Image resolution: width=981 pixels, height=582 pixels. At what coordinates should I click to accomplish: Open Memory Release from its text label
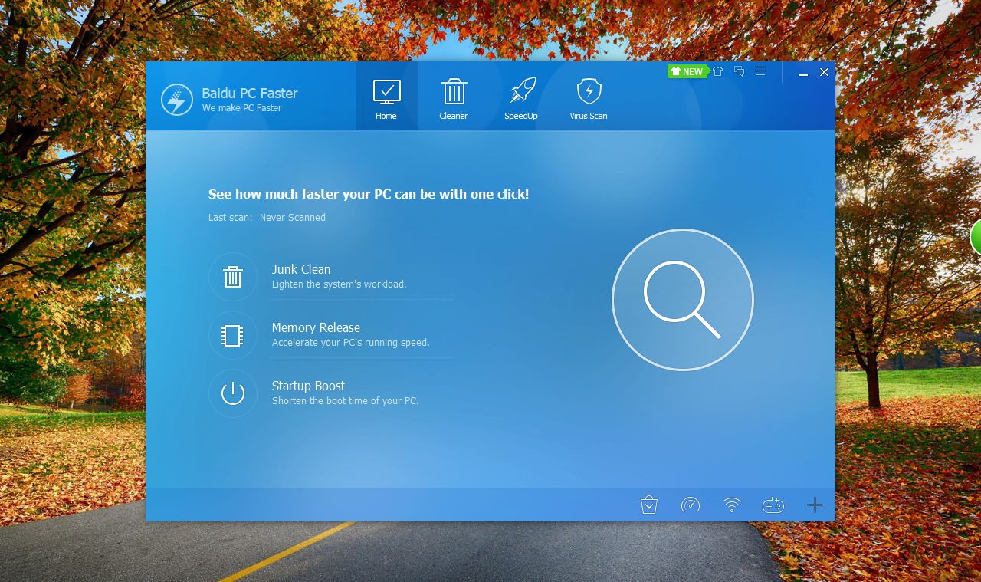pyautogui.click(x=315, y=327)
